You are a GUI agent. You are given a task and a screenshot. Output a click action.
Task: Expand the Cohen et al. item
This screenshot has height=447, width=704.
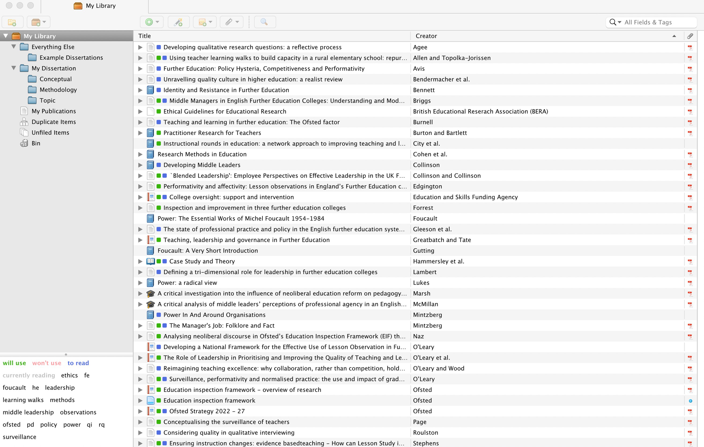coord(140,154)
